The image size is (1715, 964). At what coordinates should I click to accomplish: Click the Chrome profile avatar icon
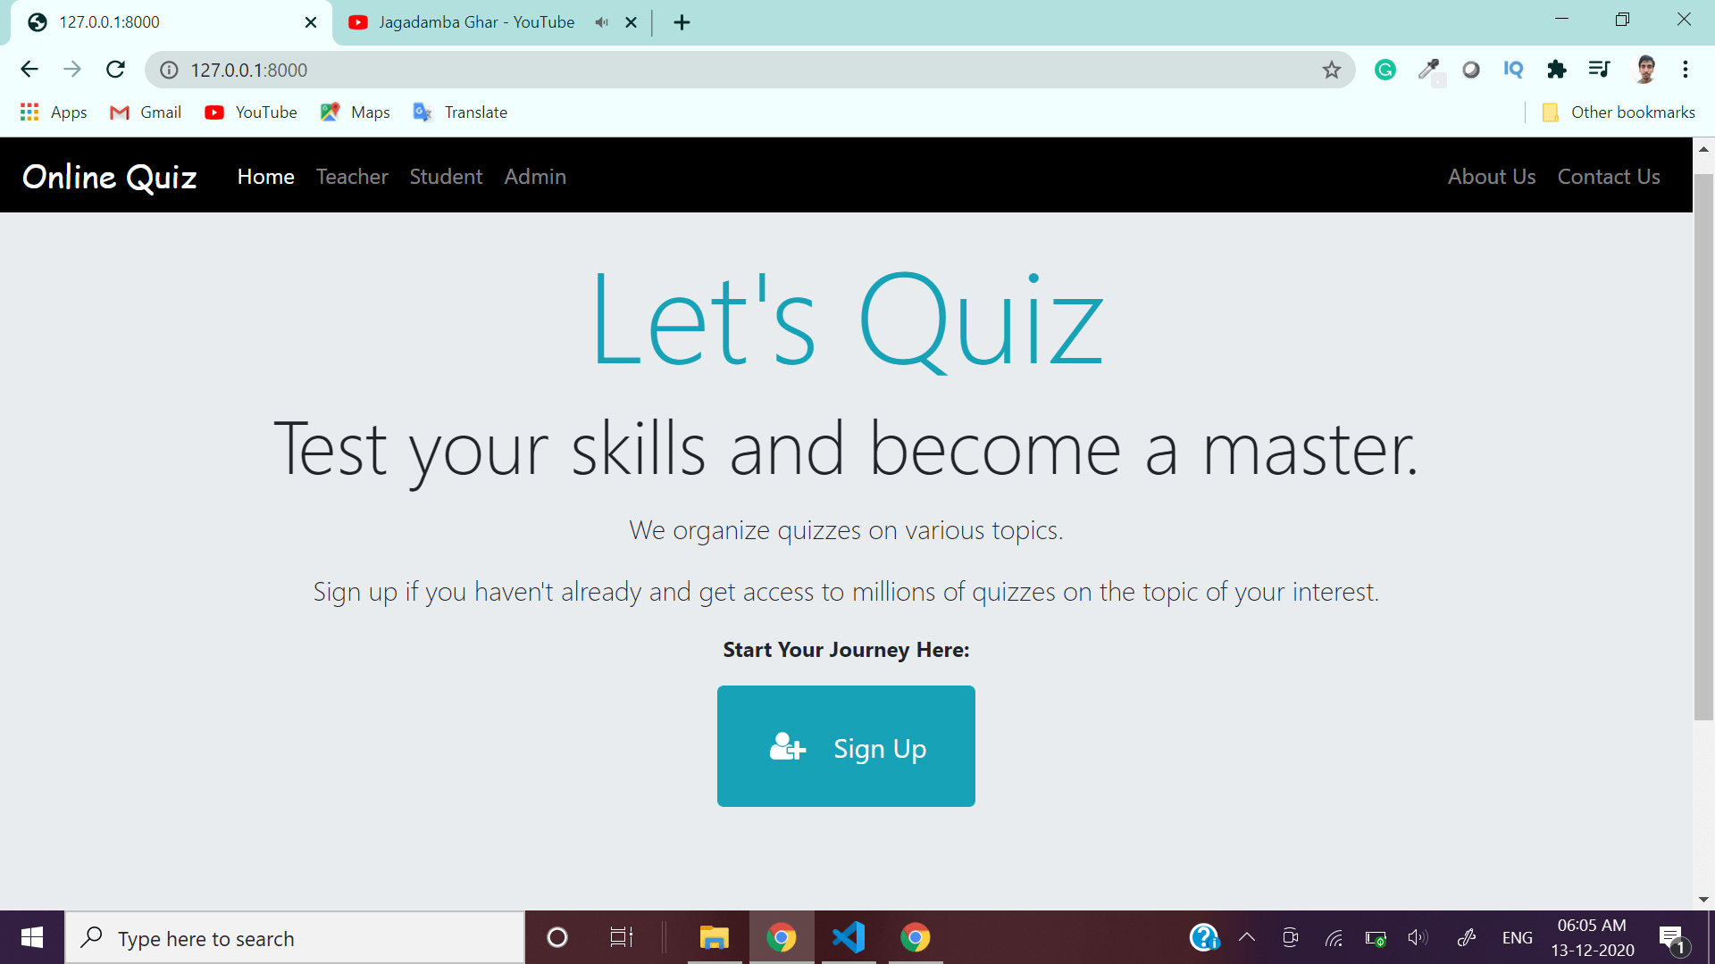(1644, 68)
